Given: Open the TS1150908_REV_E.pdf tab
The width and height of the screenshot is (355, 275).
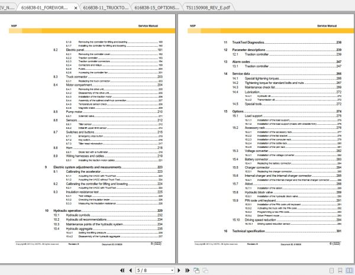Looking at the screenshot, I should coord(208,8).
